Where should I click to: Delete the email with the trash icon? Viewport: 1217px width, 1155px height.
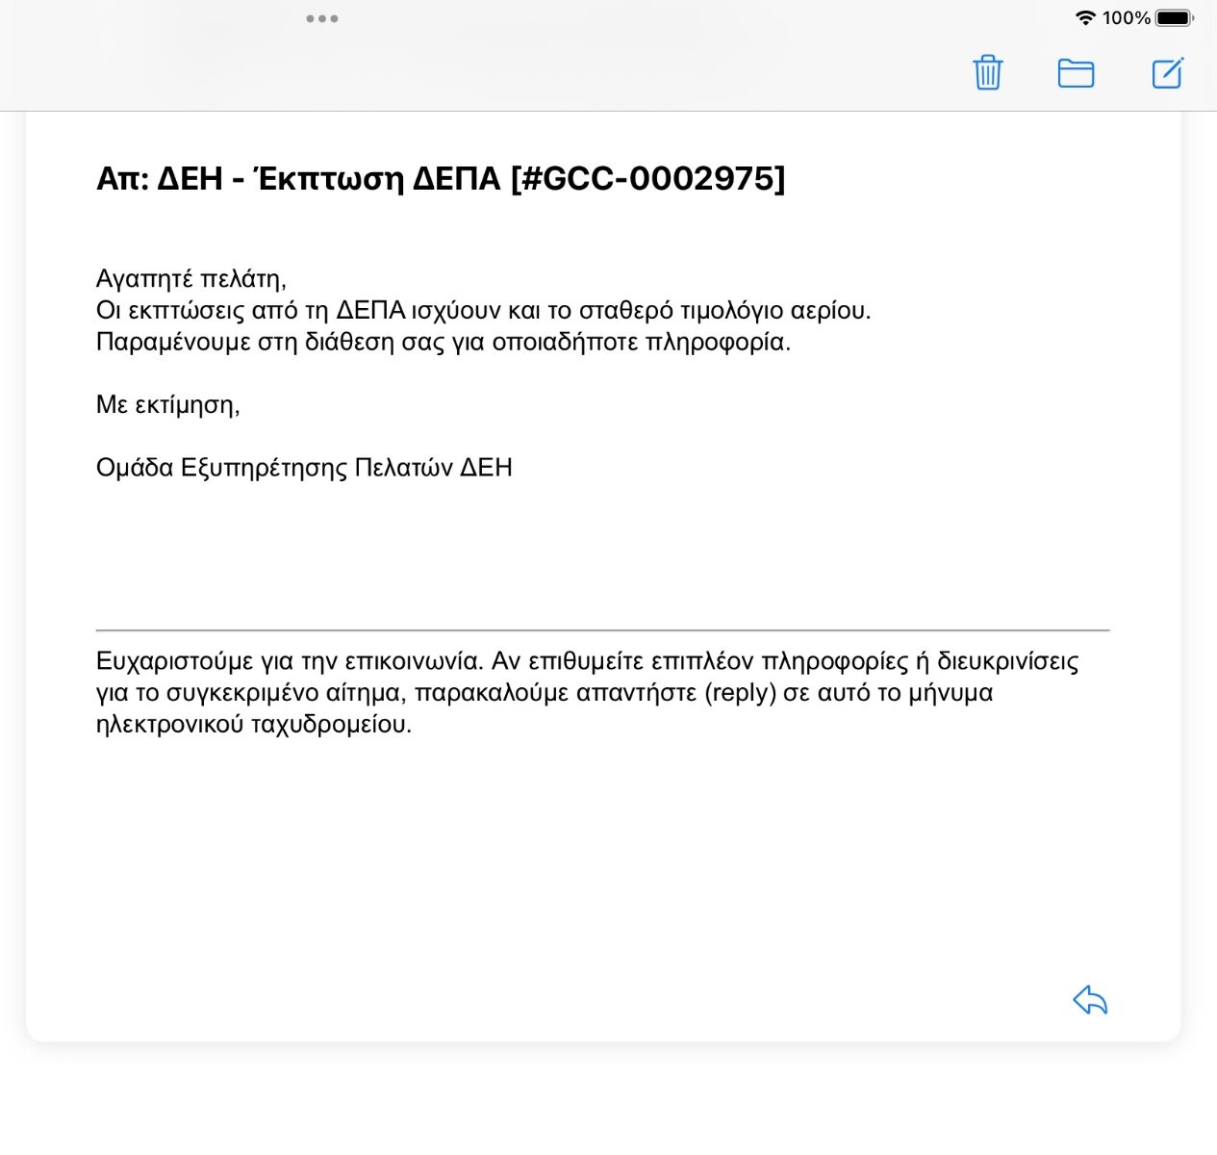point(988,72)
